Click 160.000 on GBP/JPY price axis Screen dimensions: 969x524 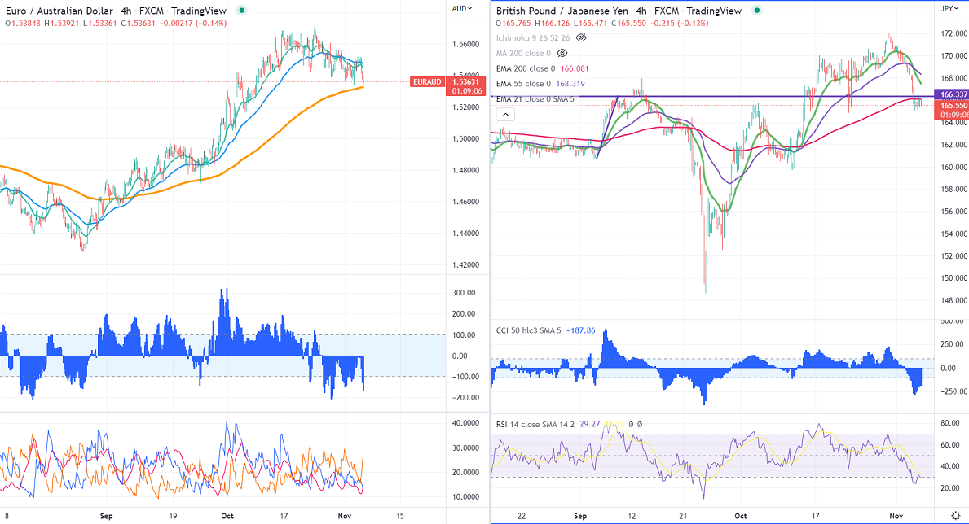pos(954,168)
